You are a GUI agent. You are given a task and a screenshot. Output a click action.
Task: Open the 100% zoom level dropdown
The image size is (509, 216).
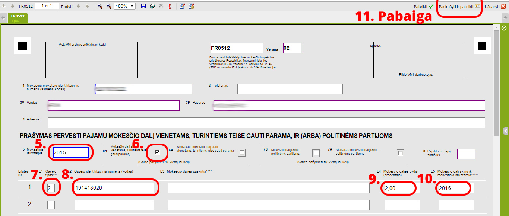tap(125, 6)
